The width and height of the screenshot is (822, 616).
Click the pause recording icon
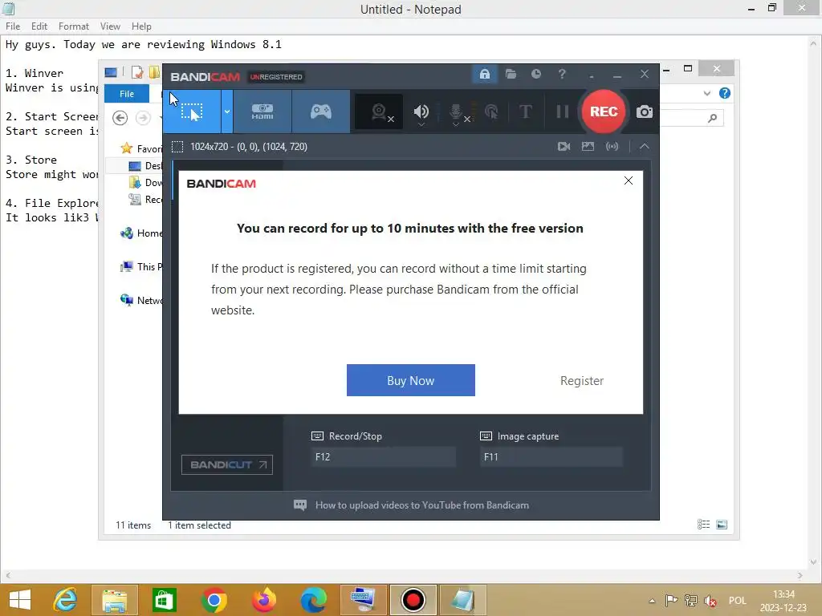pos(563,111)
